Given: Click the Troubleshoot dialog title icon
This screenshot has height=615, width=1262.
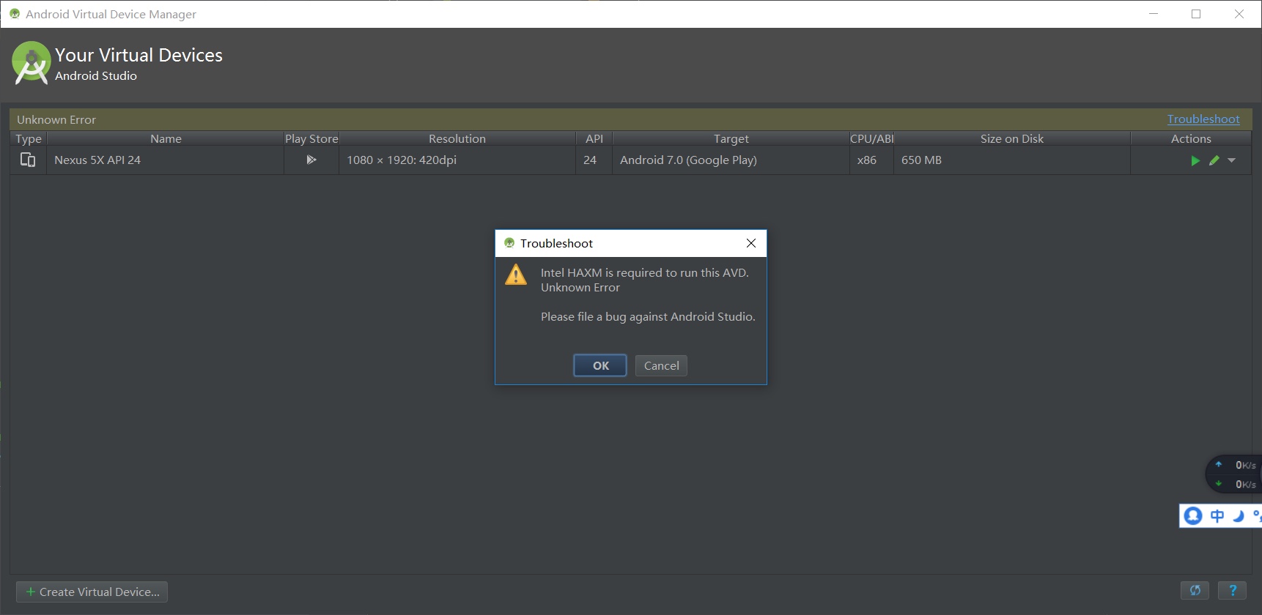Looking at the screenshot, I should [x=509, y=243].
